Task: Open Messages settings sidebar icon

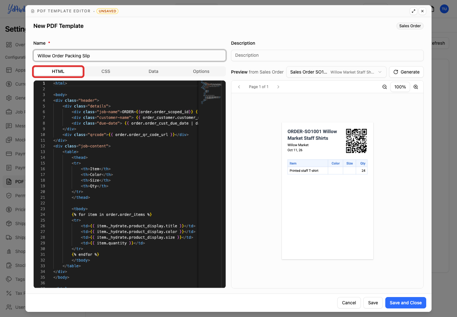Action: 9,126
